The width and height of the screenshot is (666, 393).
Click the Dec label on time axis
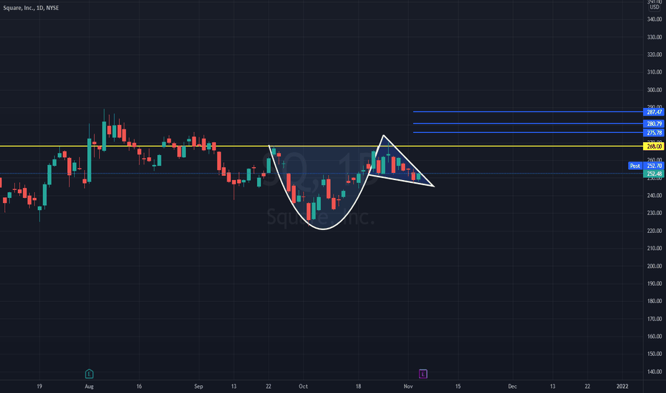[512, 386]
